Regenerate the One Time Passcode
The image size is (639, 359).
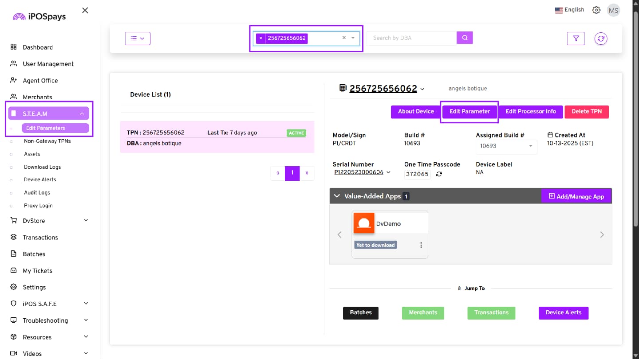point(439,174)
